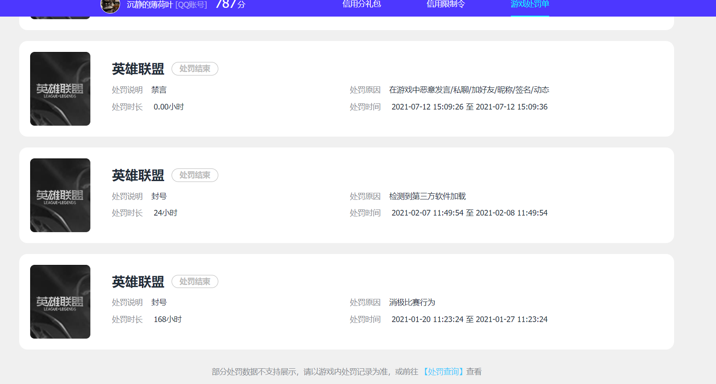Image resolution: width=716 pixels, height=384 pixels.
Task: Click reason 在游戏中恶意发言/私聊/加好友/昵称/签名/动态
Action: 469,90
